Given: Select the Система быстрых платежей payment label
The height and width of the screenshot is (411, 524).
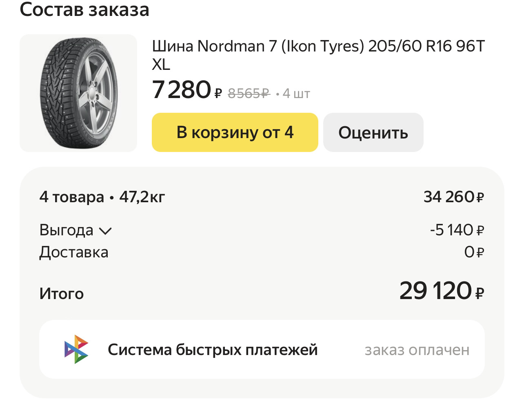Looking at the screenshot, I should click(212, 350).
